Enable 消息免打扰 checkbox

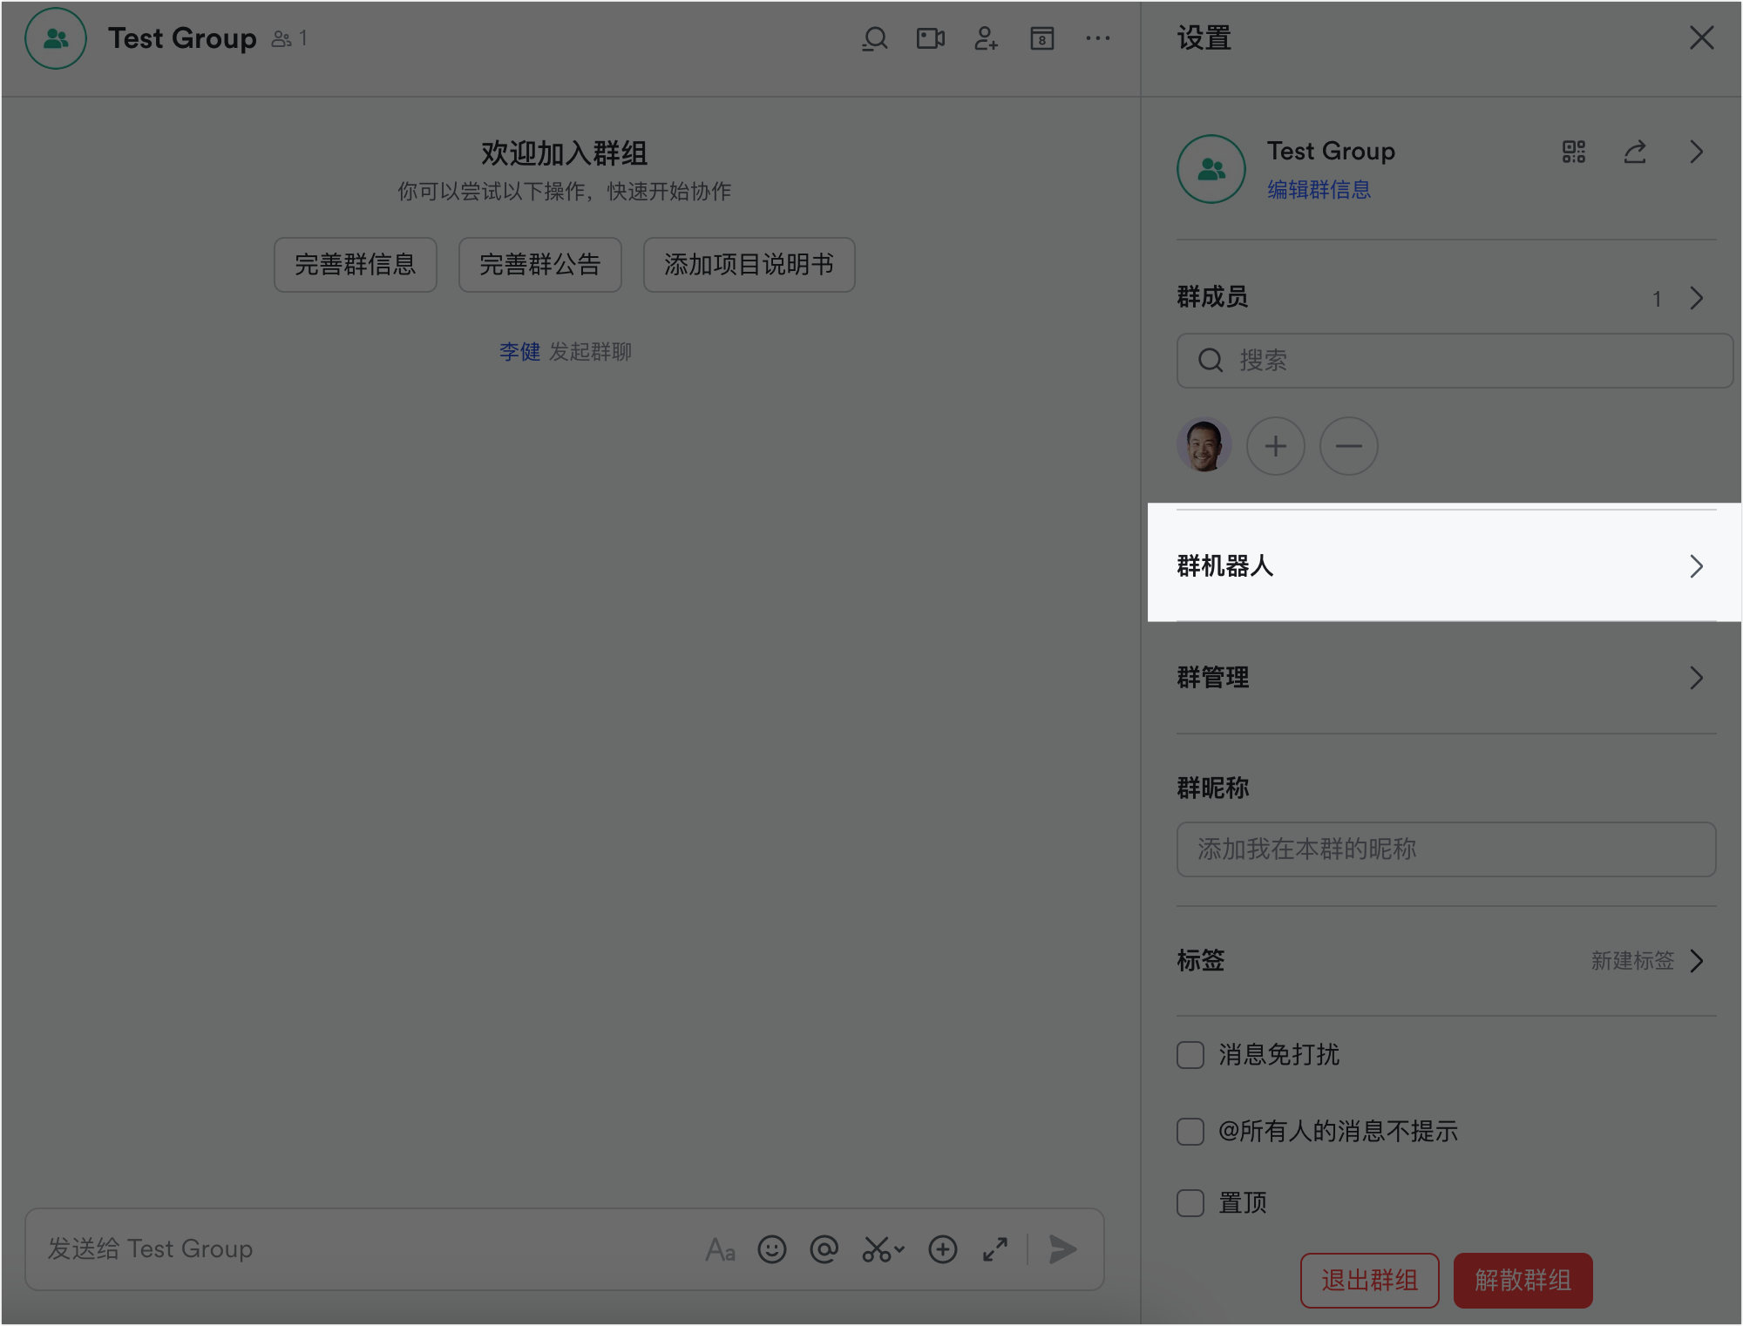[1190, 1055]
